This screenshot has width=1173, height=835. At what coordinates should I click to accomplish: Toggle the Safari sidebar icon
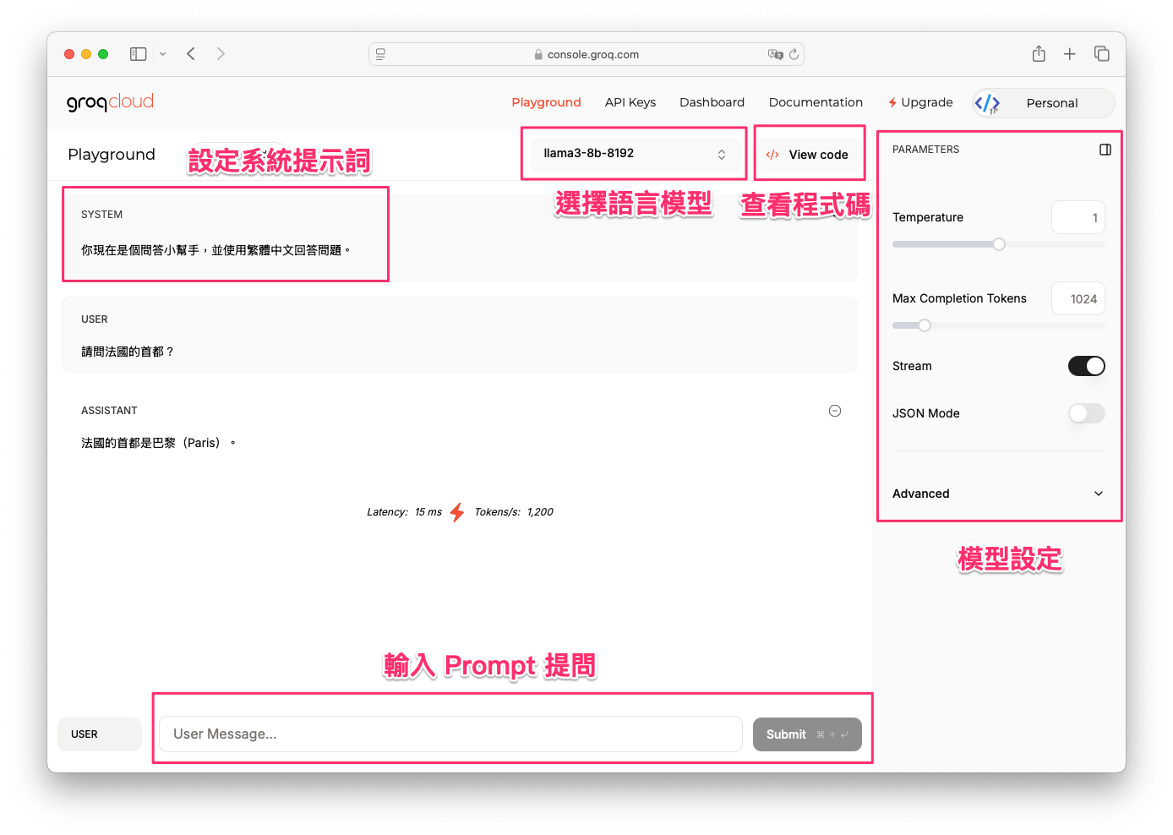(x=138, y=54)
